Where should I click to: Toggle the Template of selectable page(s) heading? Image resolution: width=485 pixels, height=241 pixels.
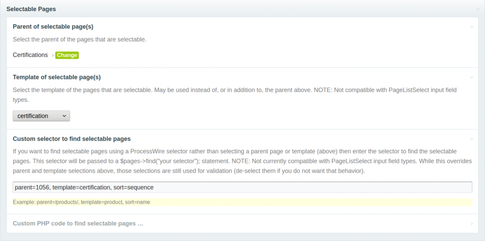click(x=56, y=77)
